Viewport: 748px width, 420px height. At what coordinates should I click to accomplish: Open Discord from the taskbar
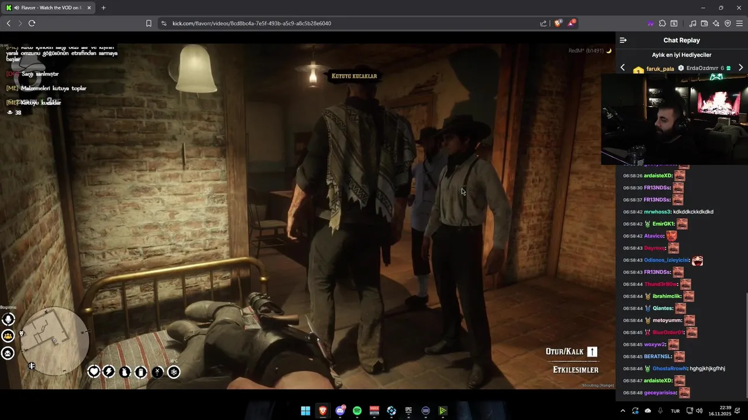pos(340,411)
